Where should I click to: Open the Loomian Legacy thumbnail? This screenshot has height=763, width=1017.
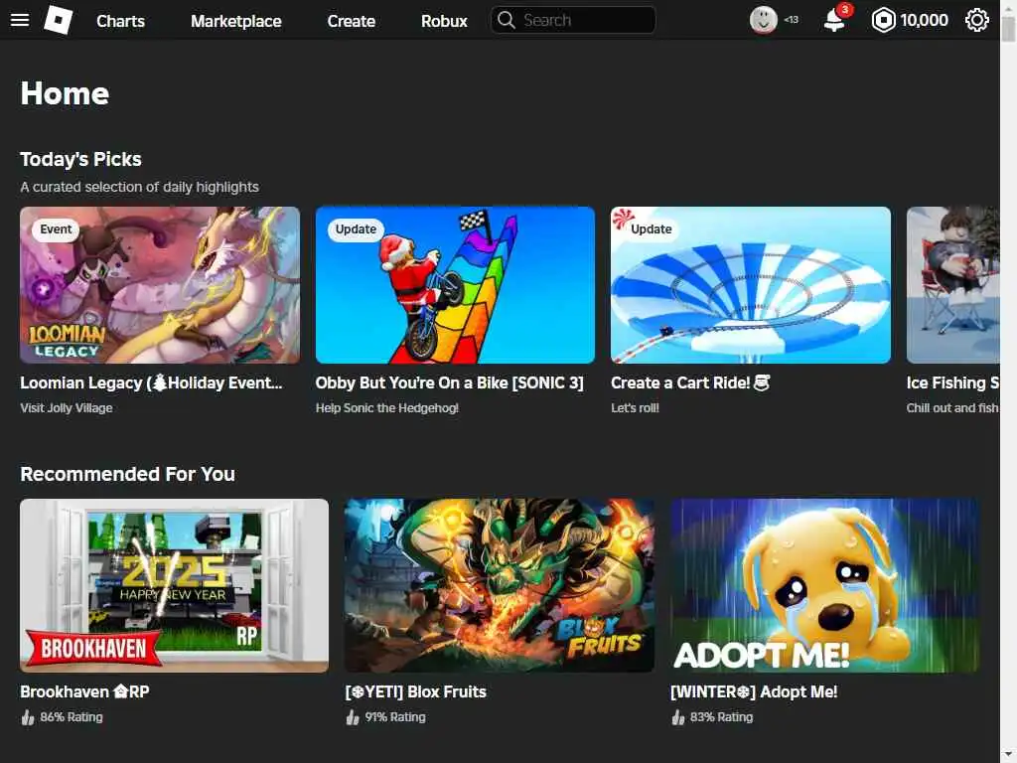[x=160, y=285]
